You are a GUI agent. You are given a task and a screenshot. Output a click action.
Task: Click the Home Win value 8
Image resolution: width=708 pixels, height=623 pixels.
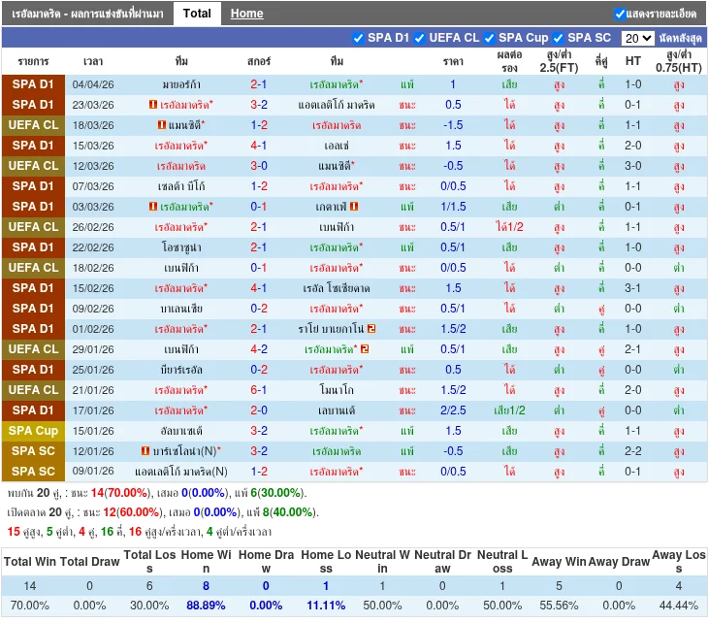click(x=206, y=585)
